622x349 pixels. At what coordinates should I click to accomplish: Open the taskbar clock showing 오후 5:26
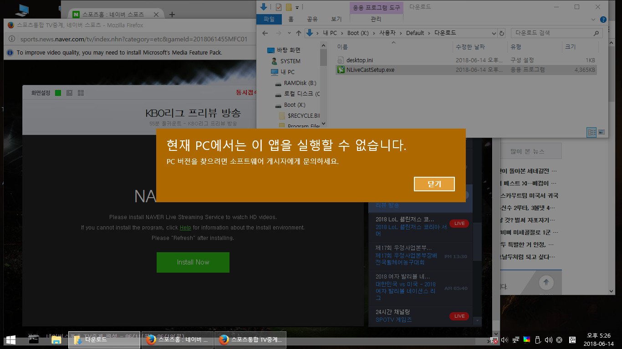599,340
